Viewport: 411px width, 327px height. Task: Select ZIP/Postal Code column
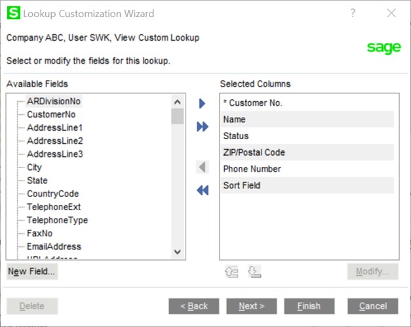[x=307, y=152]
